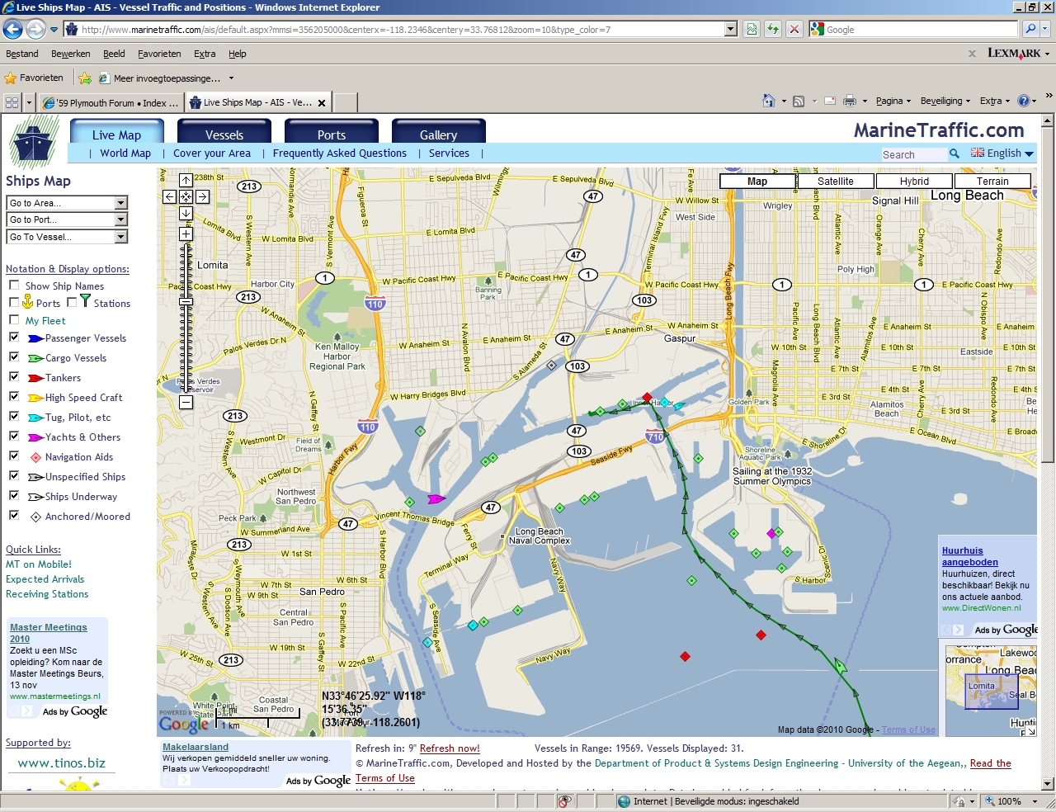The width and height of the screenshot is (1056, 812).
Task: Open the Quick Tabs grid icon
Action: pos(12,102)
